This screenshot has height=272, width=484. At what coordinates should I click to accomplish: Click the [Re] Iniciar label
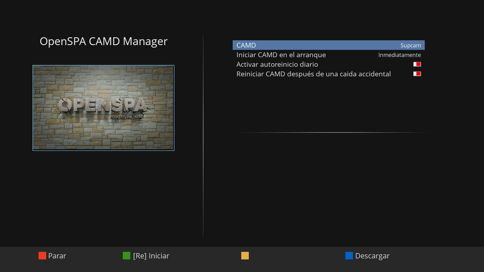(x=151, y=256)
